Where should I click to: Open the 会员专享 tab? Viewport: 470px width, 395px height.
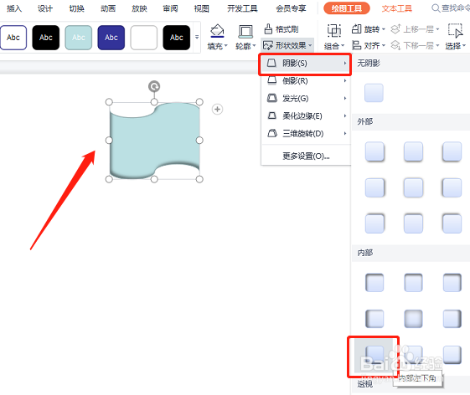pyautogui.click(x=291, y=8)
